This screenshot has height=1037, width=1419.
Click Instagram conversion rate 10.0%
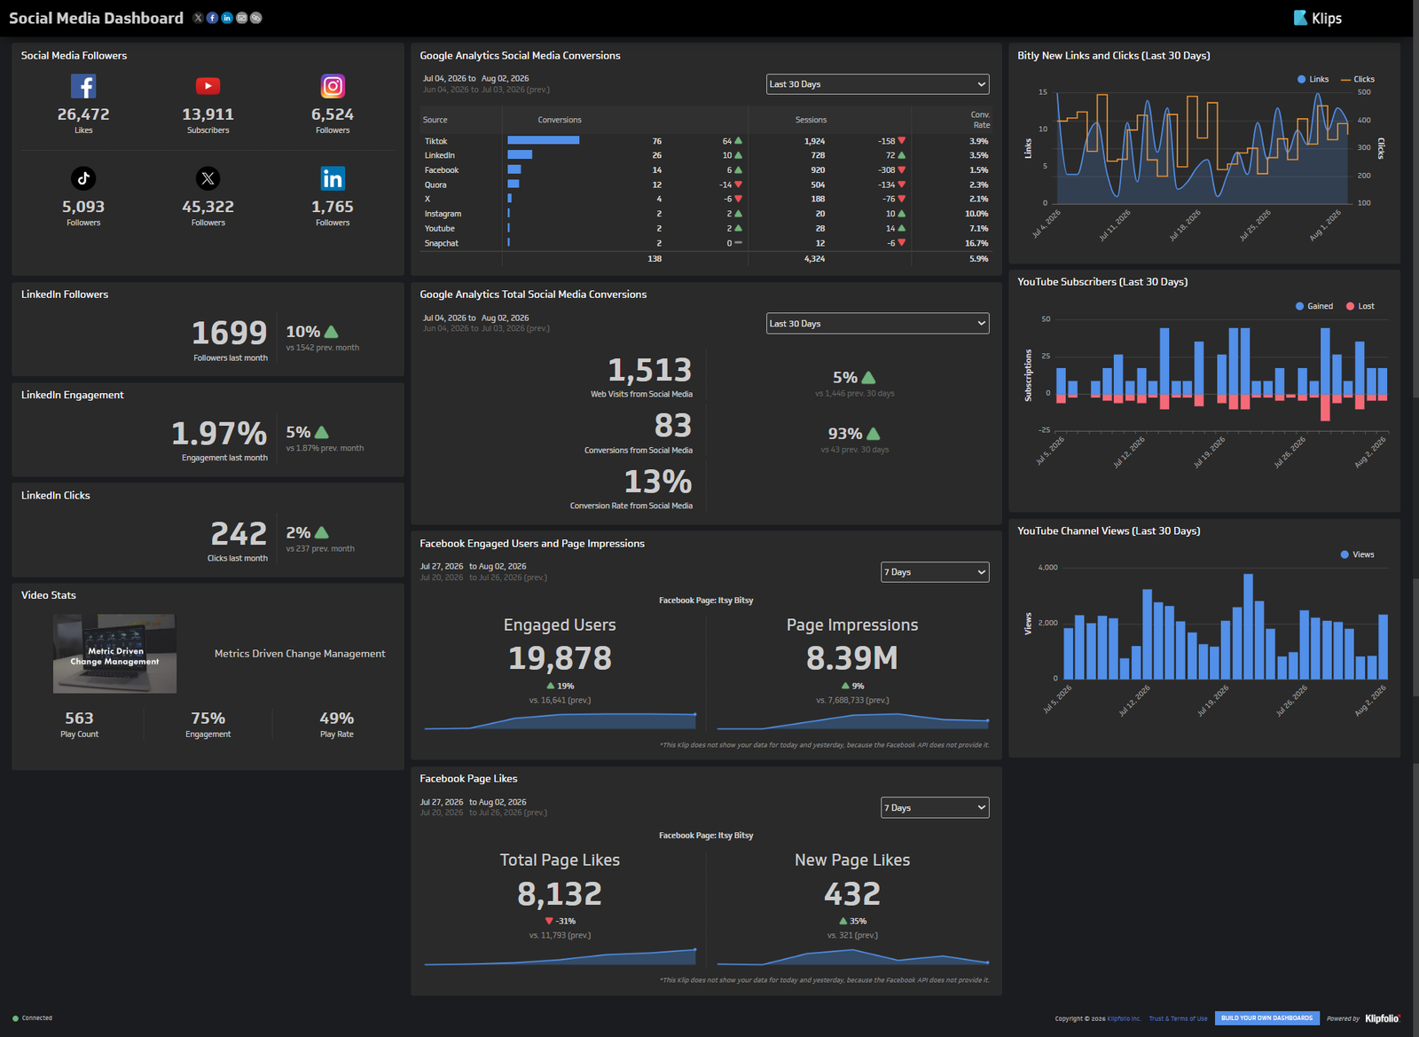(x=976, y=214)
